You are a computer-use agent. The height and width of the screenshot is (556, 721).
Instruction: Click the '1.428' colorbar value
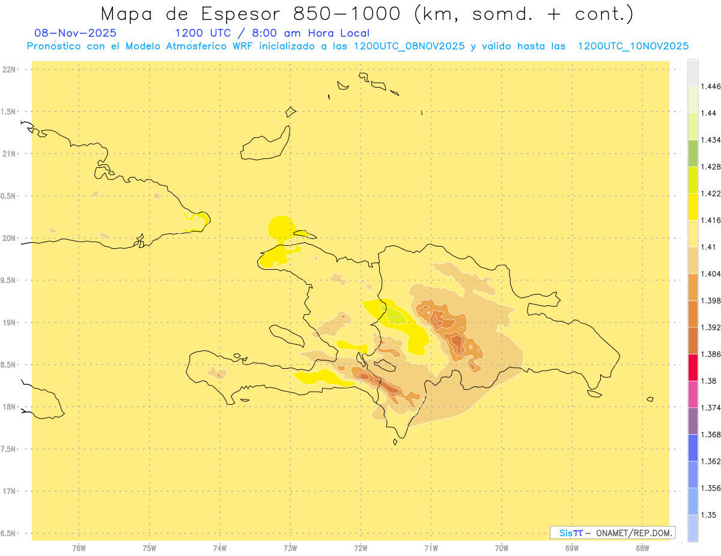pos(711,167)
